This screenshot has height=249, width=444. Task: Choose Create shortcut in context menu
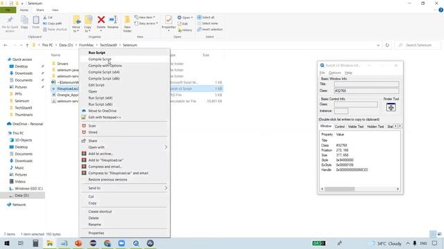click(125, 212)
